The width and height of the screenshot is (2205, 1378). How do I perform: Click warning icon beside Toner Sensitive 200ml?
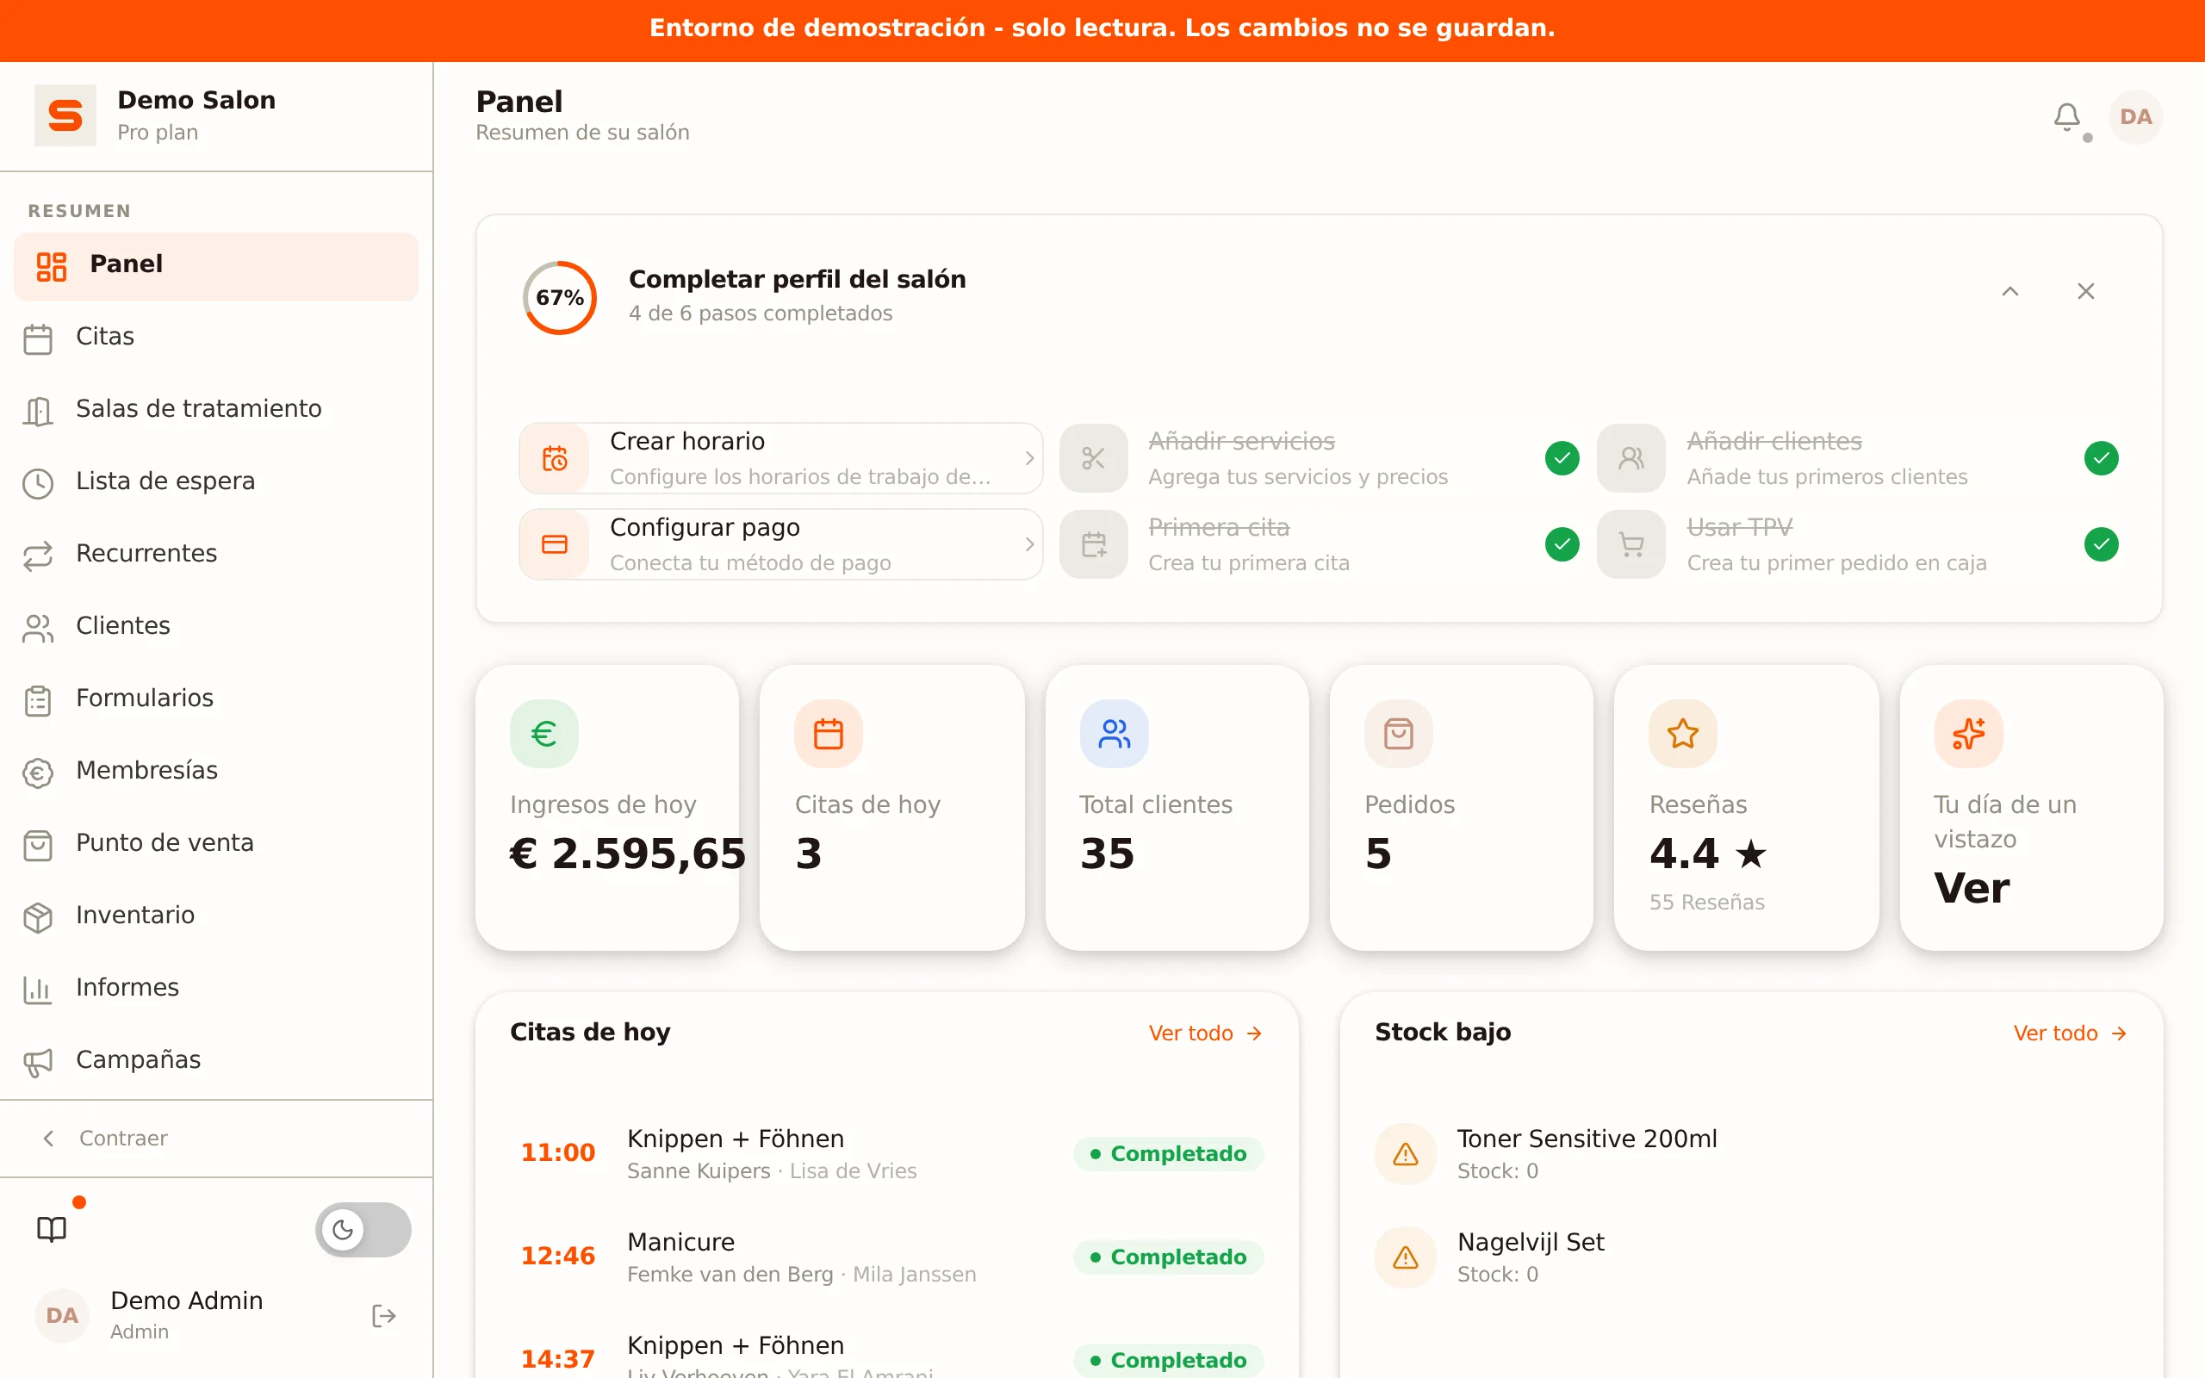1406,1154
